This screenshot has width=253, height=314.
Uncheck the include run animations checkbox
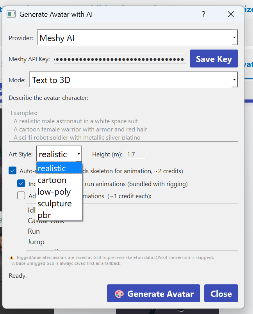point(21,183)
